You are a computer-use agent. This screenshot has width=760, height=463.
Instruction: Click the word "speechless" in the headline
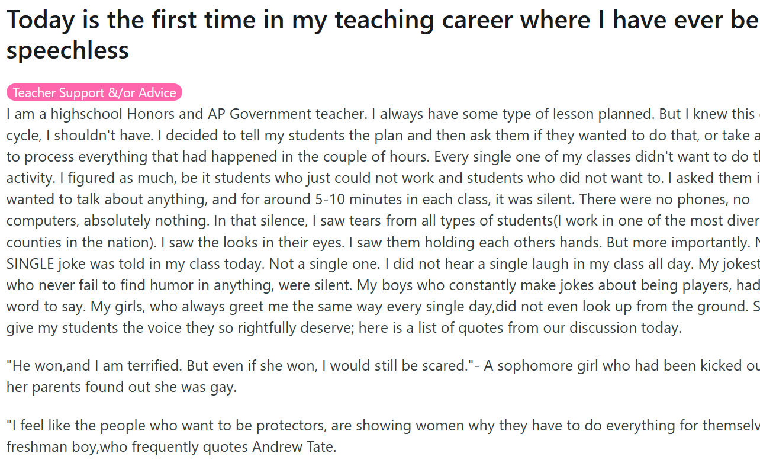[x=67, y=50]
